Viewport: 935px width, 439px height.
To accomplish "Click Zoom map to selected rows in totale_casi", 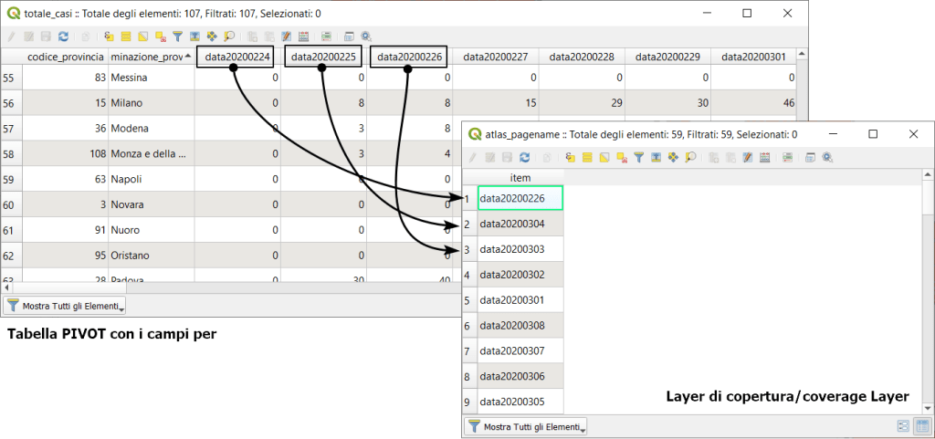I will click(229, 37).
